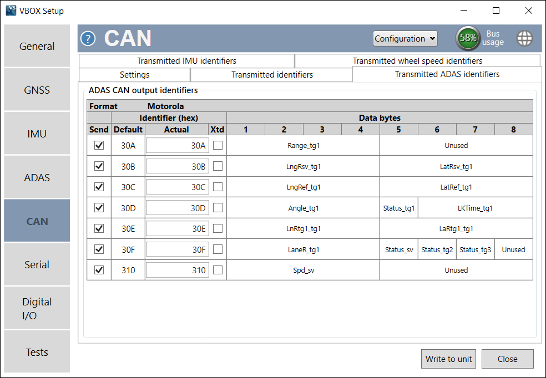Switch to the Settings tab

point(134,74)
